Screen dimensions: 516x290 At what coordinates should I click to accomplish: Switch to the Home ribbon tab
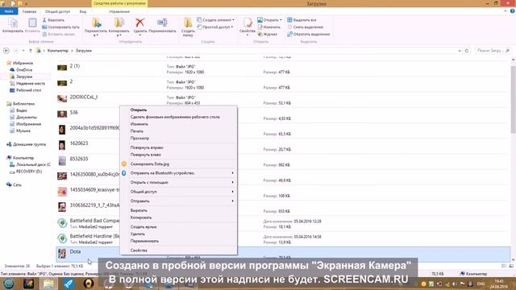(x=29, y=11)
